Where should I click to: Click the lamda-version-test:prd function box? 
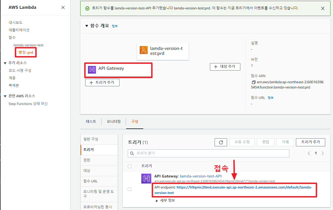point(163,51)
